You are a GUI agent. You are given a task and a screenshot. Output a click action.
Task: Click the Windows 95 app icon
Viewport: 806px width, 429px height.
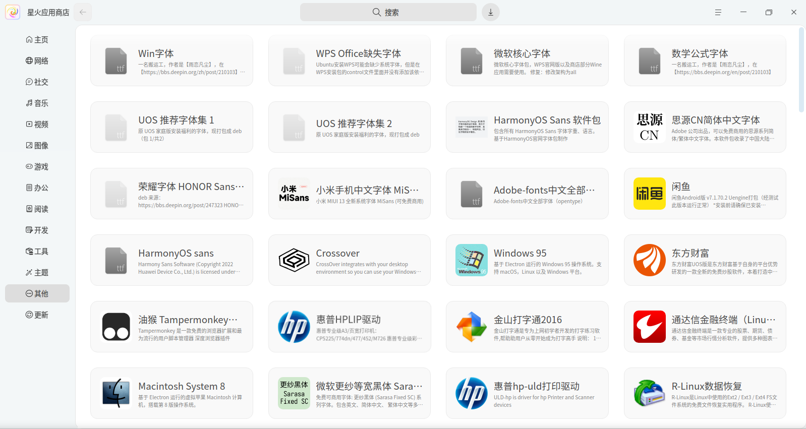[x=472, y=260]
